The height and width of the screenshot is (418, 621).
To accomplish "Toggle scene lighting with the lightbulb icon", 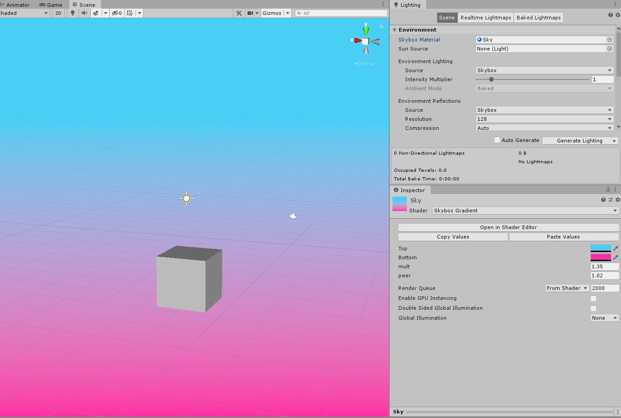I will [73, 13].
